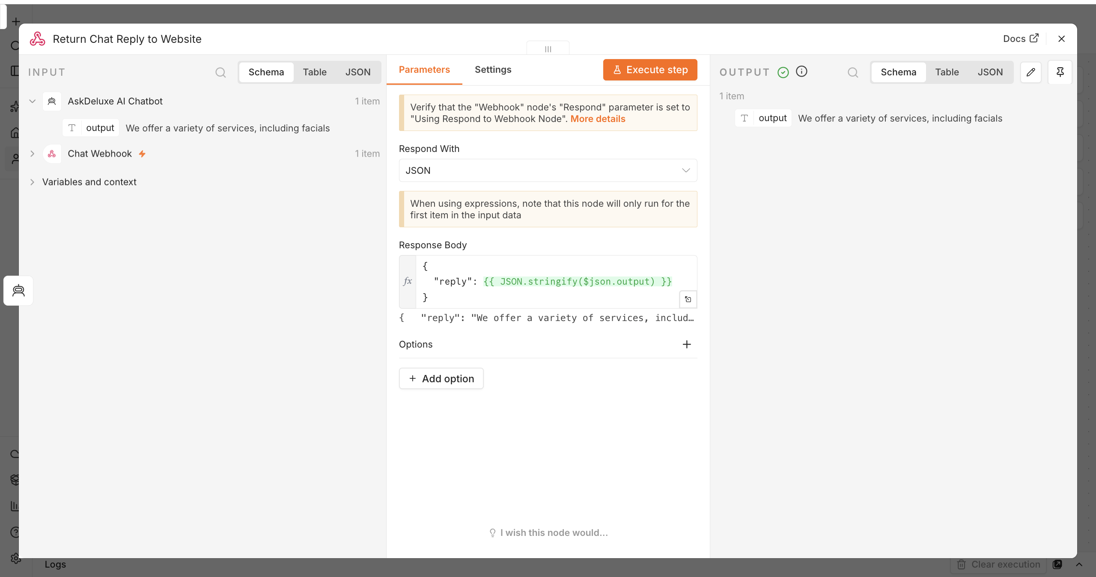
Task: Expand Variables and context
Action: click(x=32, y=182)
